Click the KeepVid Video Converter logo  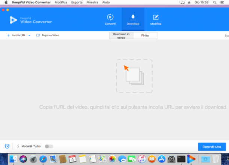[31, 20]
